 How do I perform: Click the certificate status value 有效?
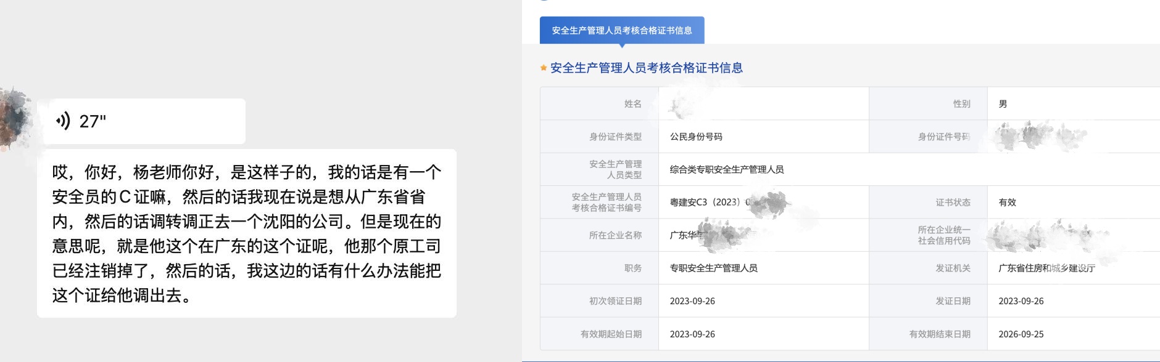(x=1007, y=202)
